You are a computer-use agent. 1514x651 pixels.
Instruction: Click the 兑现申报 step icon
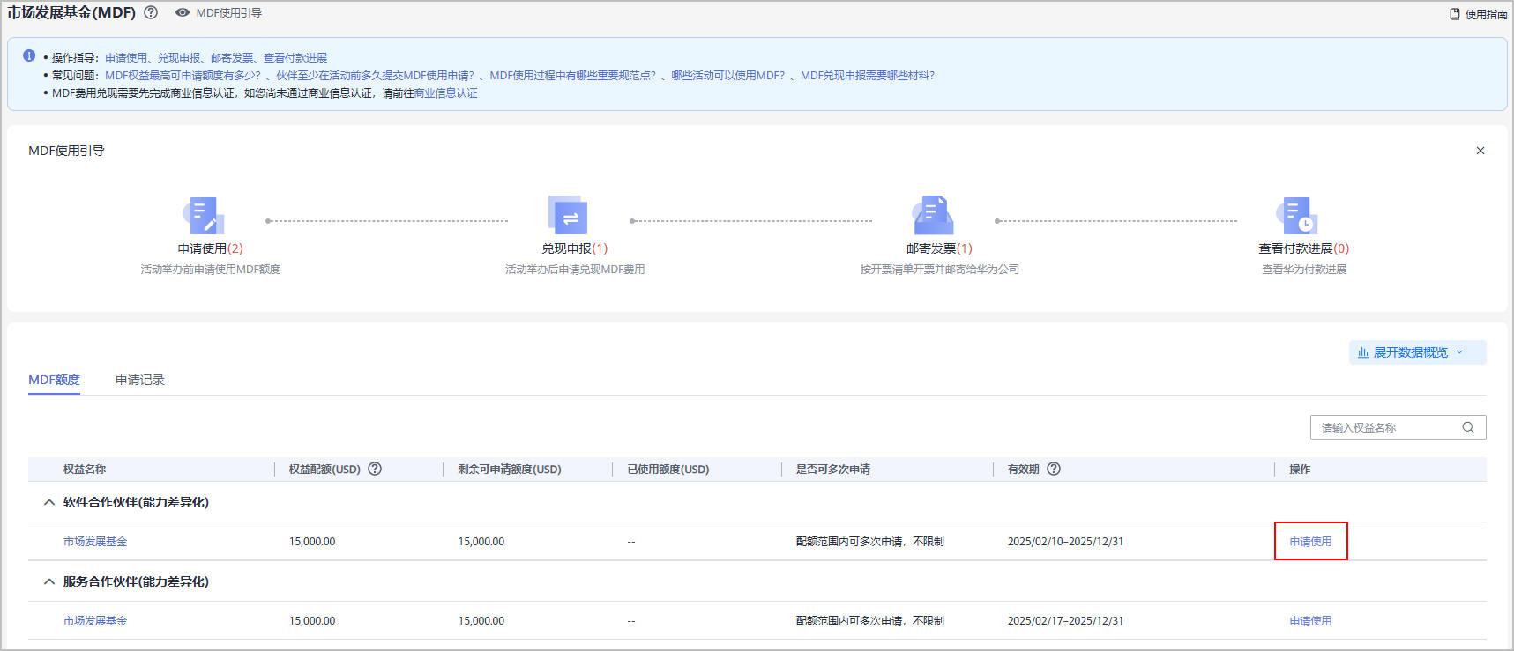click(569, 216)
